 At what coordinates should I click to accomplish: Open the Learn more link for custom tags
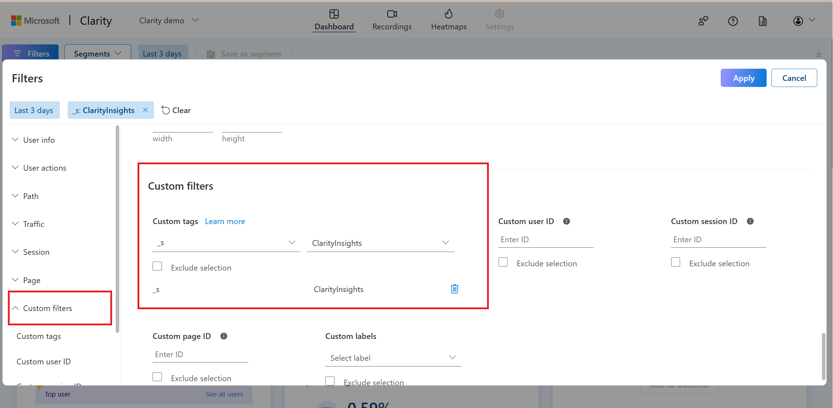225,221
